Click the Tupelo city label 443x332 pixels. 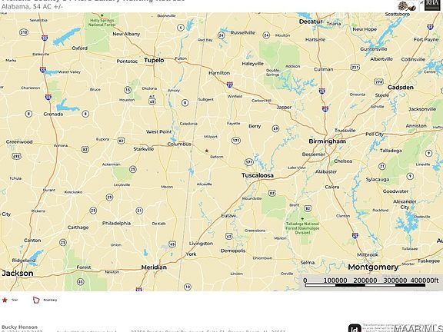(154, 60)
